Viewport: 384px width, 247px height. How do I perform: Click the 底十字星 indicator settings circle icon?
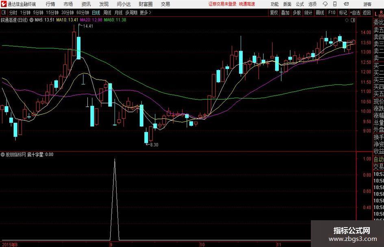click(2, 155)
